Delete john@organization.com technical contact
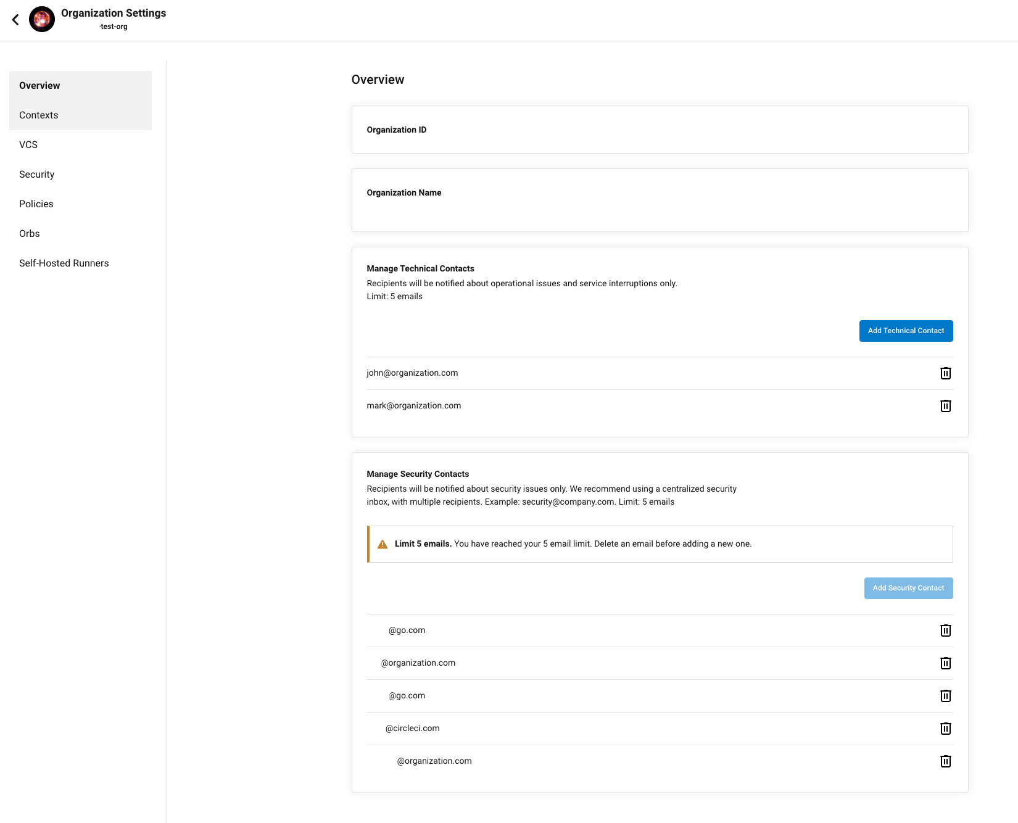 (x=945, y=373)
